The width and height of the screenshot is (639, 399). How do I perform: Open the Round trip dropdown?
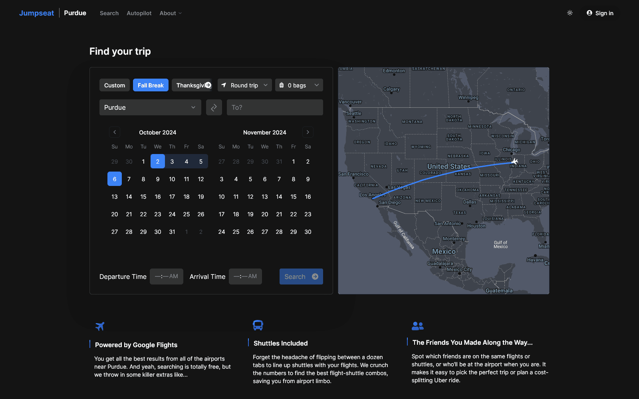245,85
